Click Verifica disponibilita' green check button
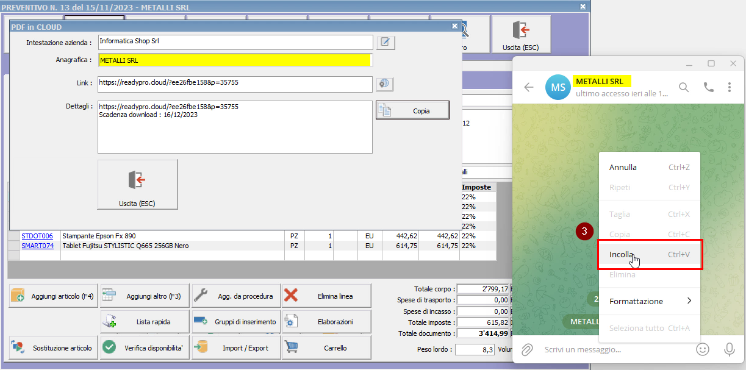 pyautogui.click(x=145, y=347)
